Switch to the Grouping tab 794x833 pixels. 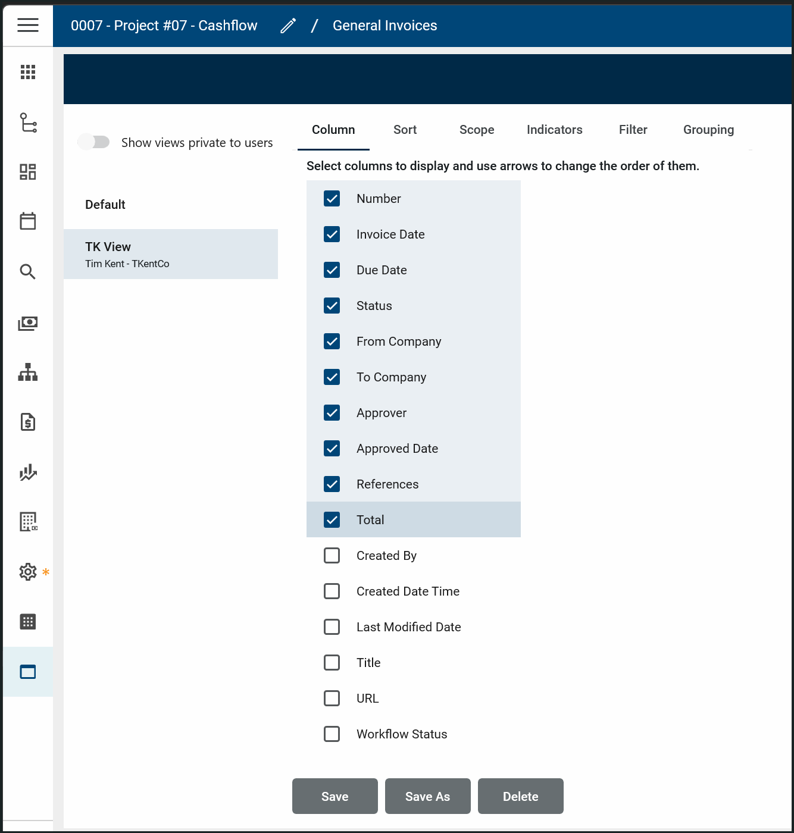coord(708,130)
